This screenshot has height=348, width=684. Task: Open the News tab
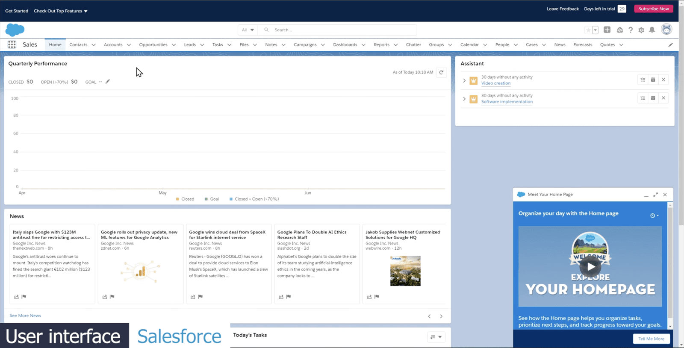click(560, 44)
